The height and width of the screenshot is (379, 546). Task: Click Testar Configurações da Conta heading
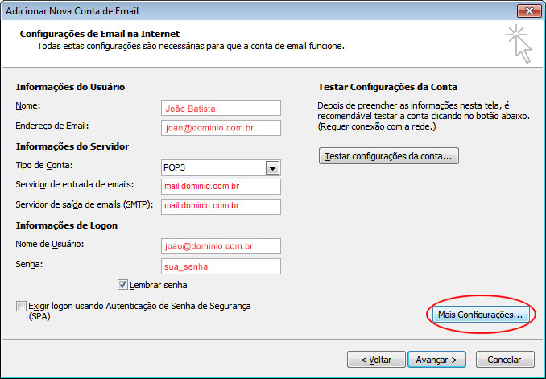pos(387,87)
